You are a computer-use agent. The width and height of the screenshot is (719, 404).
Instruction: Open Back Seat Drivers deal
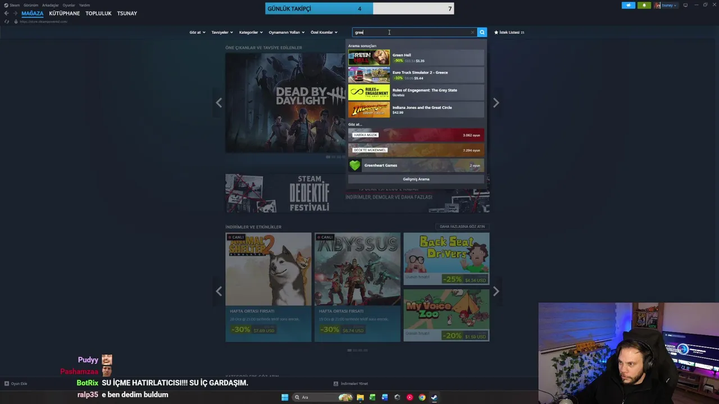coord(446,259)
